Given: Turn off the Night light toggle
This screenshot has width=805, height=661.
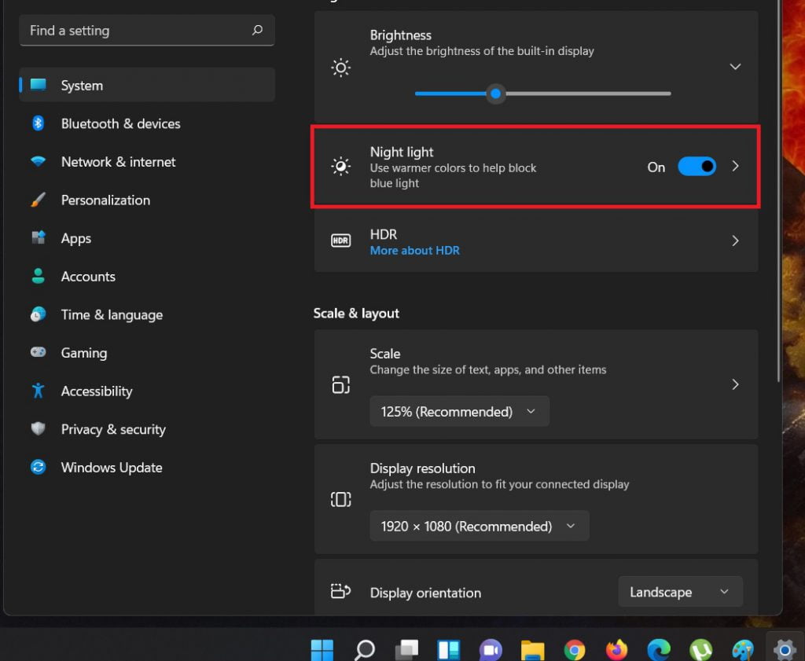Looking at the screenshot, I should coord(697,167).
